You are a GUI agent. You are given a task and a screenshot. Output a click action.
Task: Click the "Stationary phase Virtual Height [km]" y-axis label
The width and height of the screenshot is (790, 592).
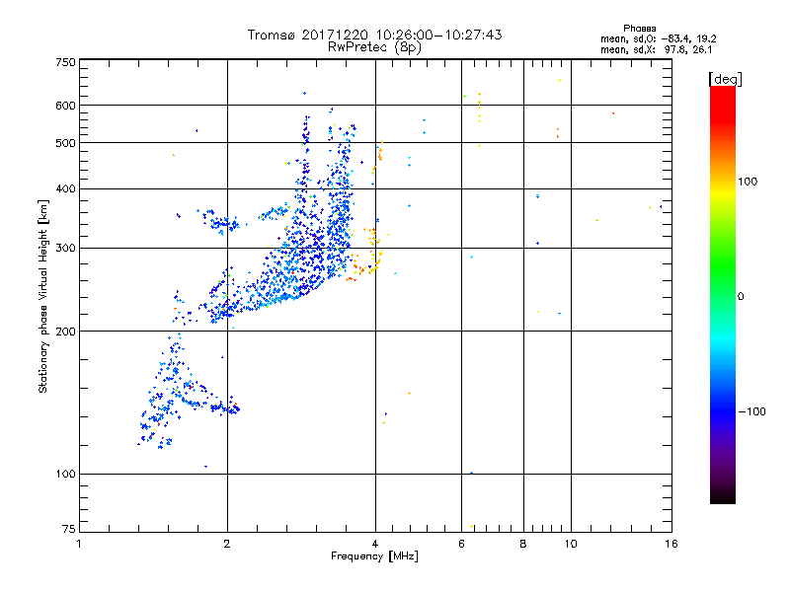click(x=43, y=297)
